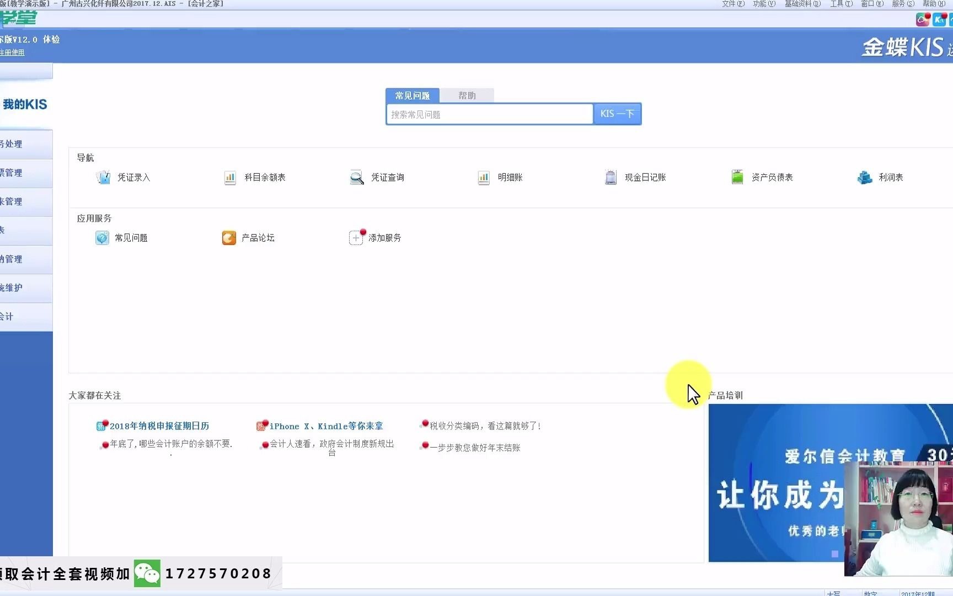Image resolution: width=953 pixels, height=596 pixels.
Task: Select 我的KIS in the sidebar
Action: coord(25,104)
